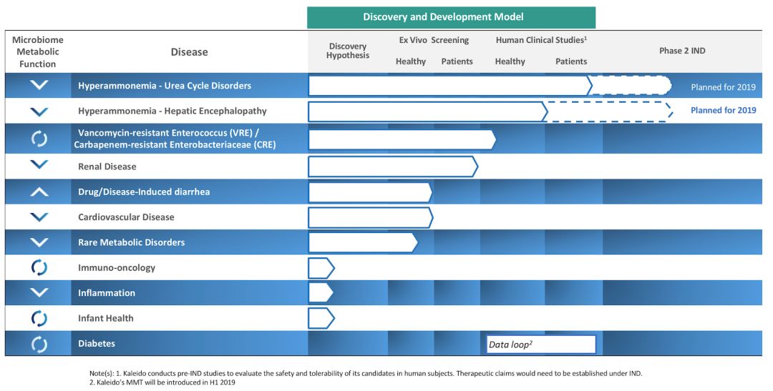Click the short Immuno-oncology progress arrow

[x=321, y=268]
